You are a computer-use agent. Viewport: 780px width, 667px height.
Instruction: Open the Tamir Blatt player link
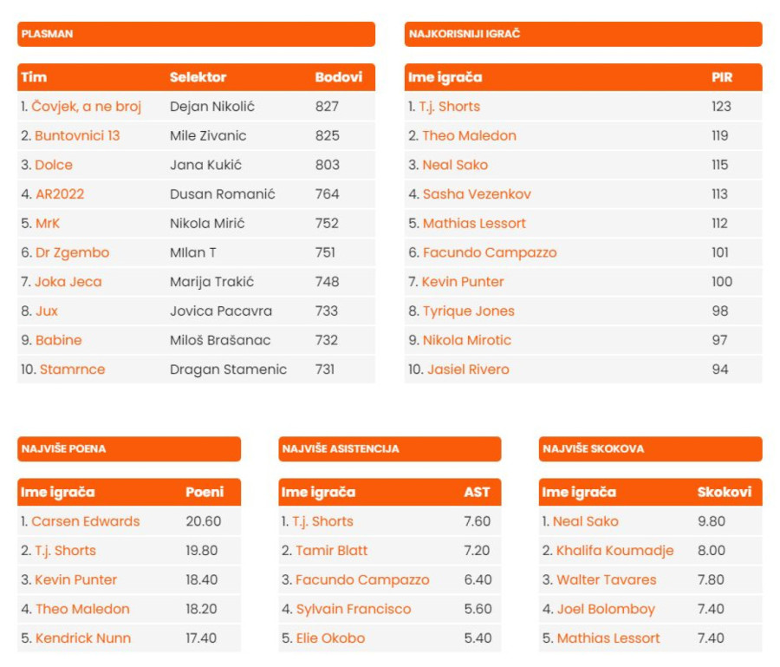point(331,551)
